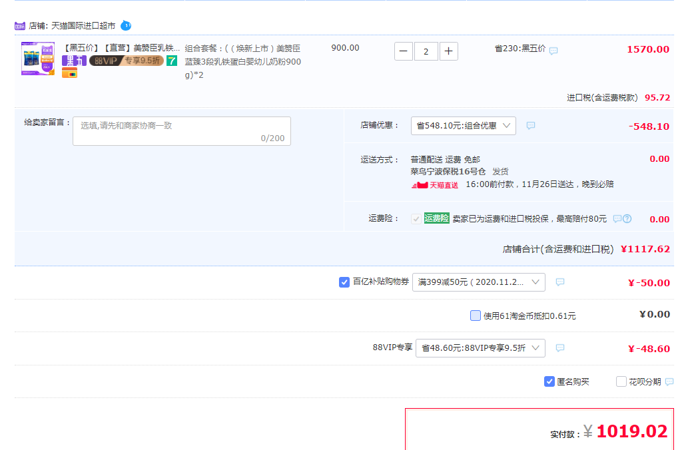Click the unit price 900.00
This screenshot has width=700, height=450.
coord(345,48)
